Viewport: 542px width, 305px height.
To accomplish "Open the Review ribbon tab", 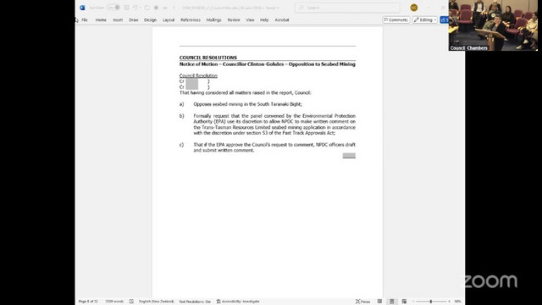I will click(x=234, y=20).
